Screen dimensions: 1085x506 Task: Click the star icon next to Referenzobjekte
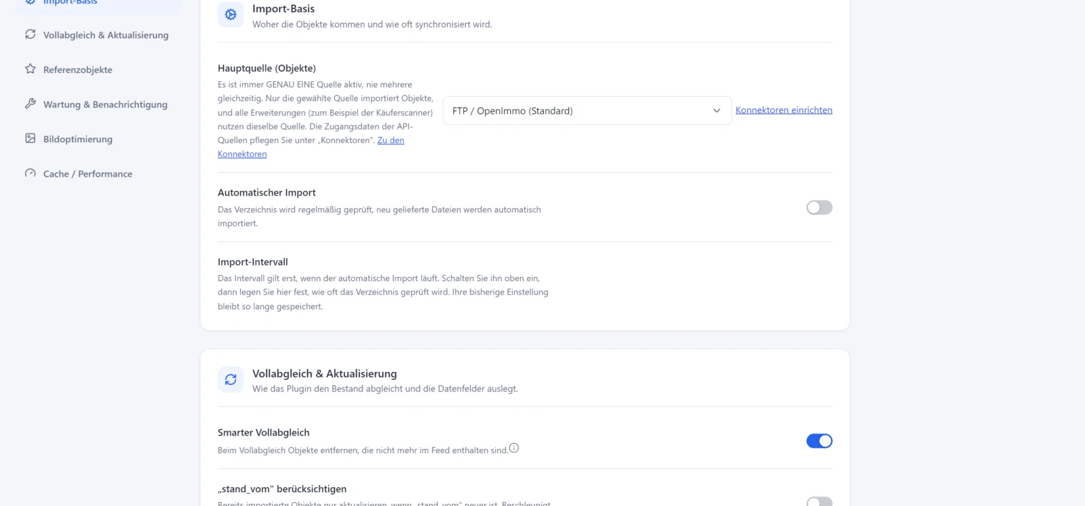coord(31,68)
